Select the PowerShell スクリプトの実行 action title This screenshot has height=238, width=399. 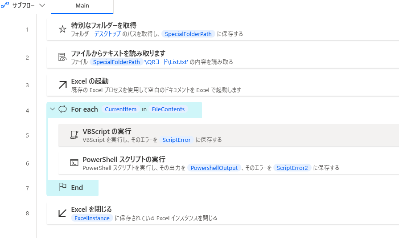click(124, 159)
